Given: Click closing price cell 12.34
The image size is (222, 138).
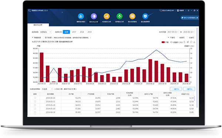Looking at the screenshot, I should pos(191,98).
